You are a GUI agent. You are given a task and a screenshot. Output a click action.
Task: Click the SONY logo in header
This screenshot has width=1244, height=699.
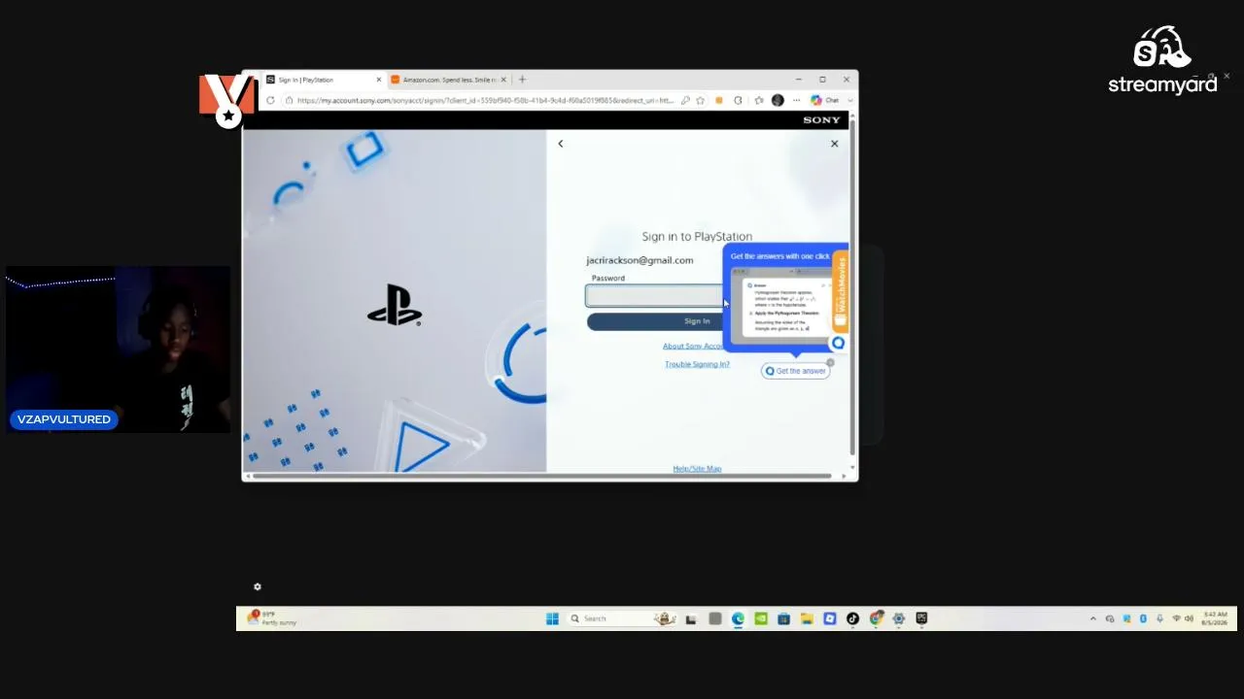point(821,120)
